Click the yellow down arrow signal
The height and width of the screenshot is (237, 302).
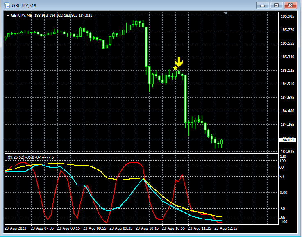[x=179, y=62]
